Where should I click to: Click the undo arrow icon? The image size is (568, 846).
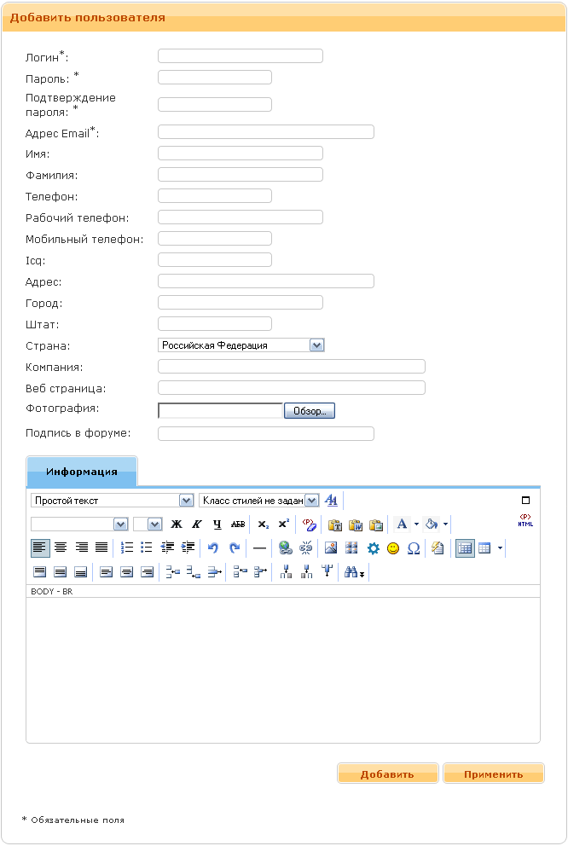click(213, 548)
